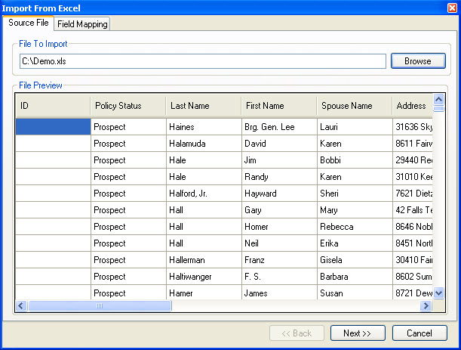Click the file path field with C:\Demo.xls
This screenshot has height=350, width=461.
(203, 61)
